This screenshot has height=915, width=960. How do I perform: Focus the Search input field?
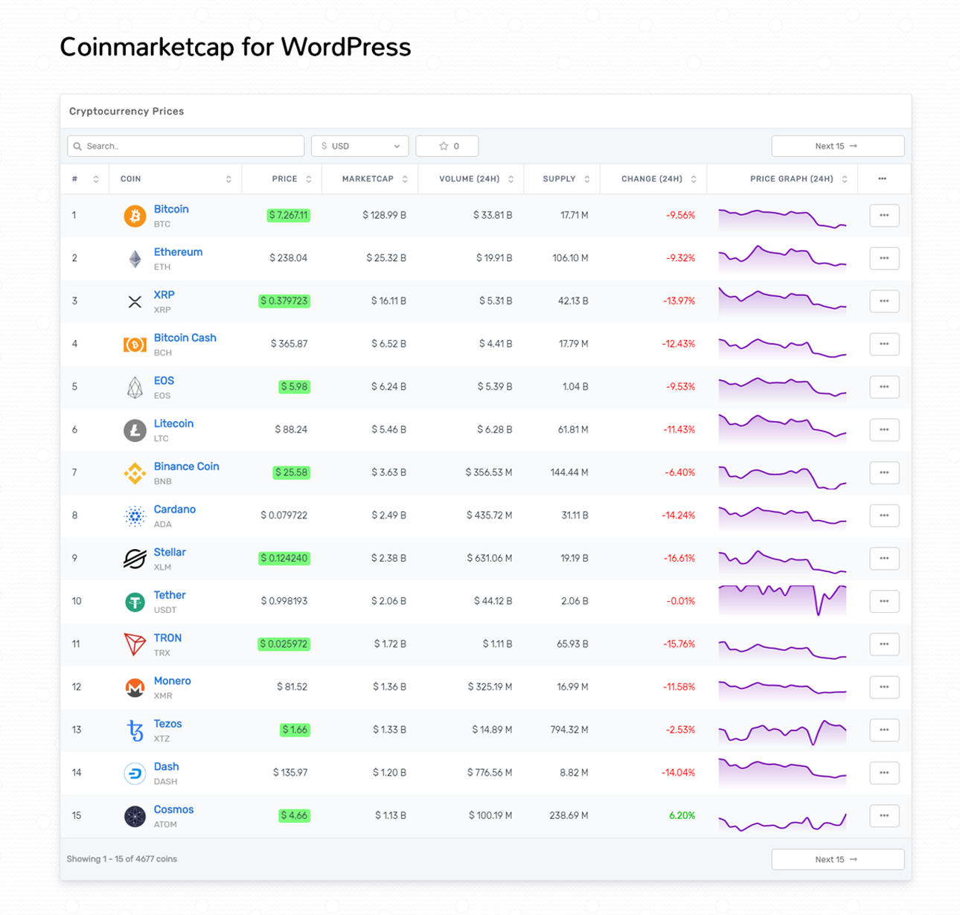click(x=186, y=146)
